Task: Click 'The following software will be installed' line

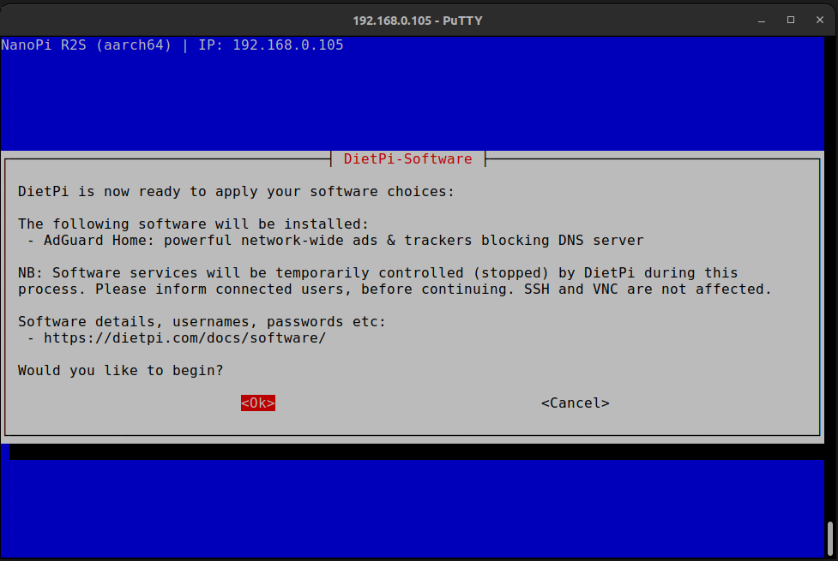Action: pyautogui.click(x=193, y=224)
